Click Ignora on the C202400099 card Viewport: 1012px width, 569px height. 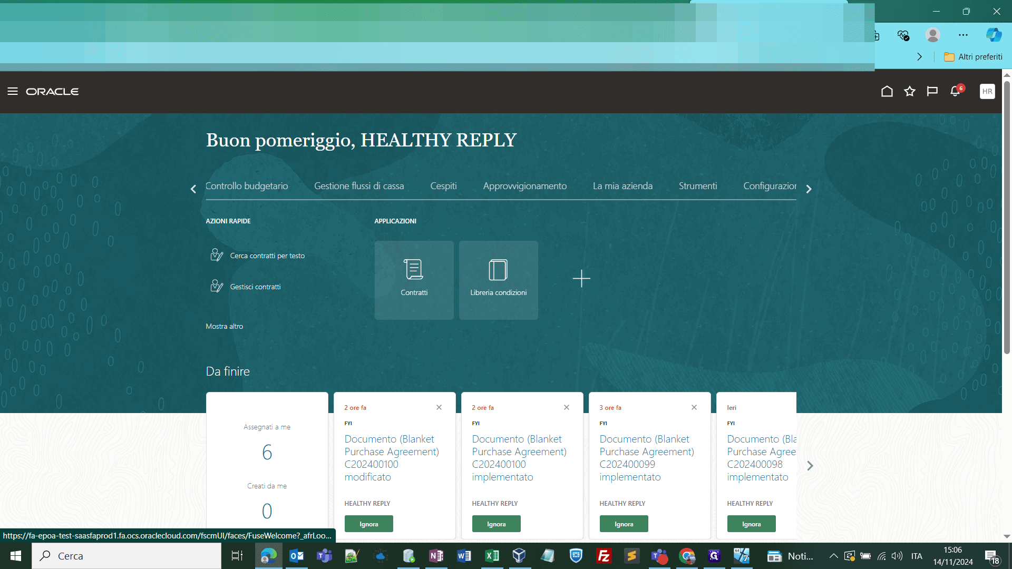point(624,524)
